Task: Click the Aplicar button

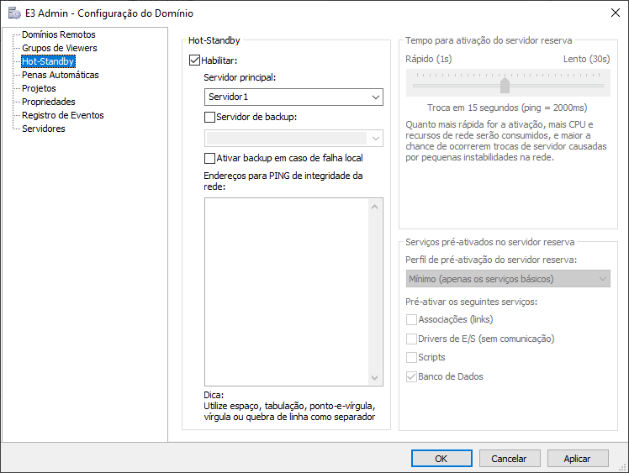Action: (x=578, y=459)
